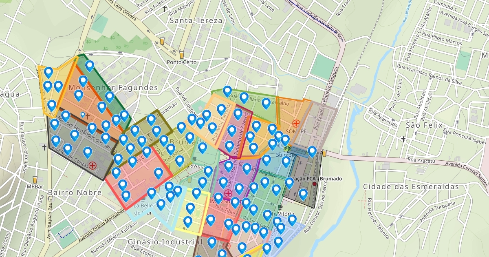489x257 pixels.
Task: Select the MPBar beer mug icon
Action: [x=35, y=179]
